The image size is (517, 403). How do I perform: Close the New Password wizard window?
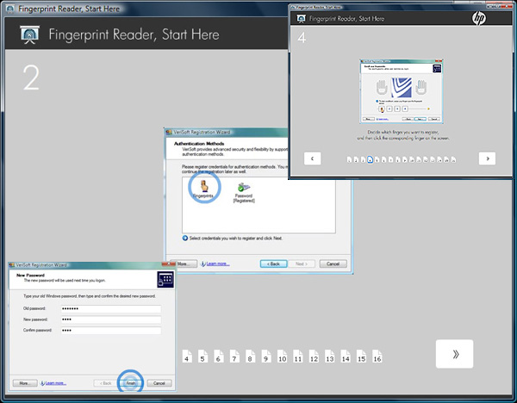(x=169, y=264)
